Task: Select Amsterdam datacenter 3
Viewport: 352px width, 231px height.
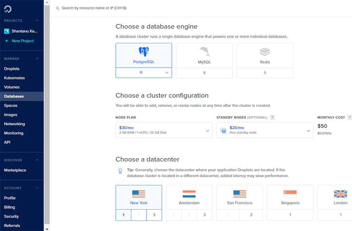Action: (205, 215)
